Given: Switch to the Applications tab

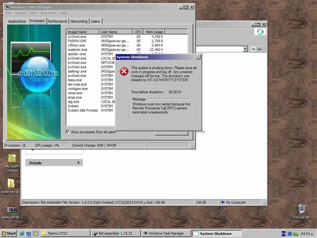Looking at the screenshot, I should (17, 21).
